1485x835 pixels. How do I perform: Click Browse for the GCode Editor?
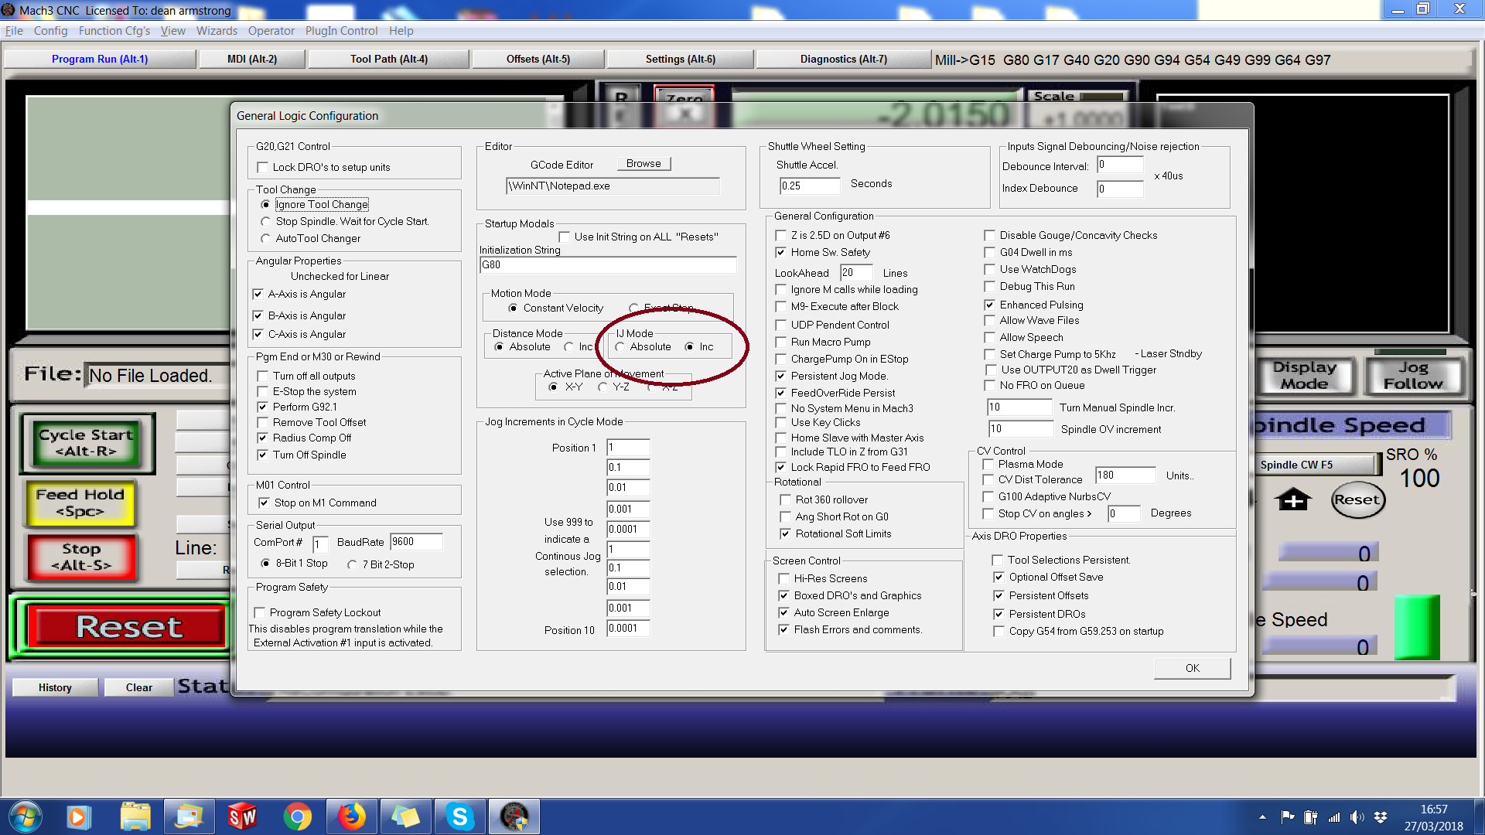coord(643,164)
